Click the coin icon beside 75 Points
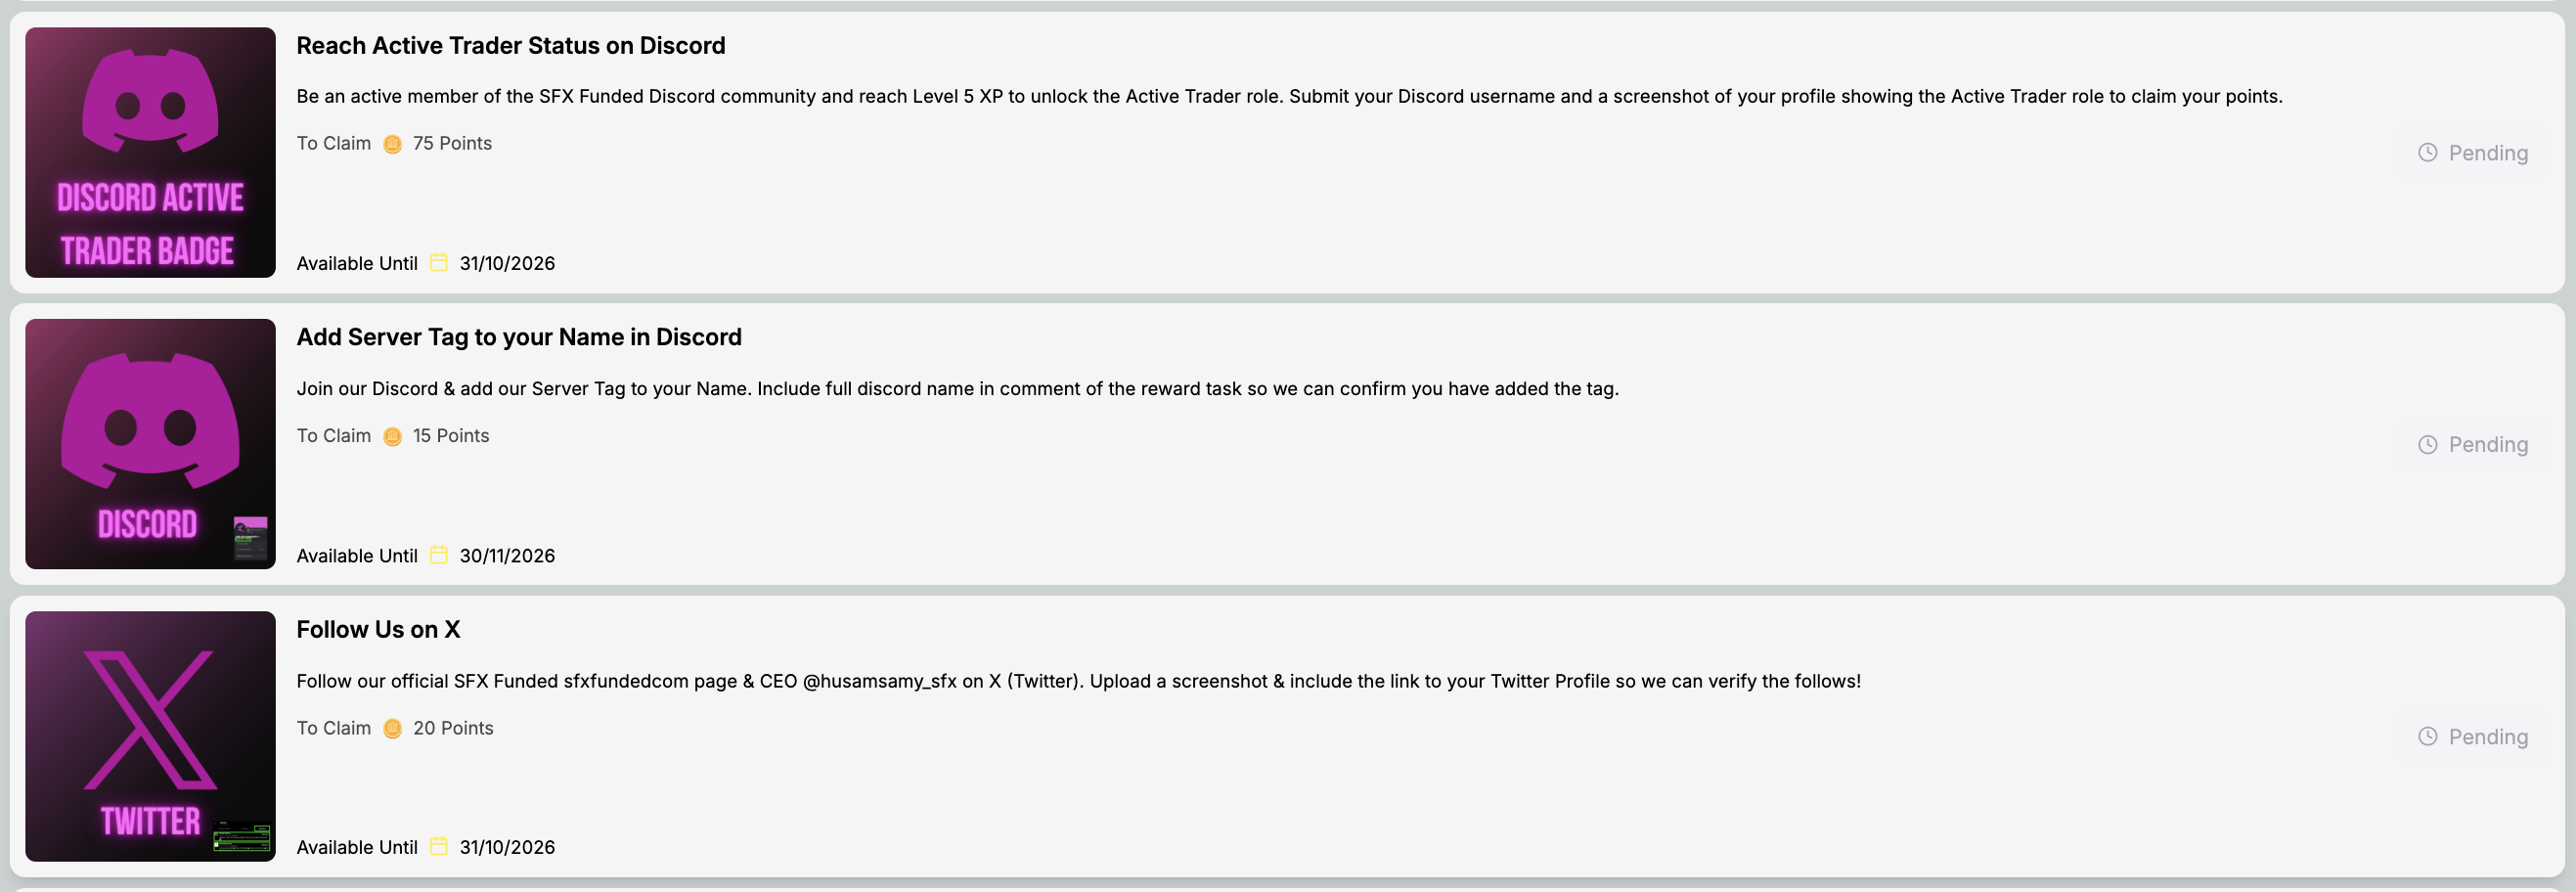Image resolution: width=2576 pixels, height=892 pixels. point(393,144)
